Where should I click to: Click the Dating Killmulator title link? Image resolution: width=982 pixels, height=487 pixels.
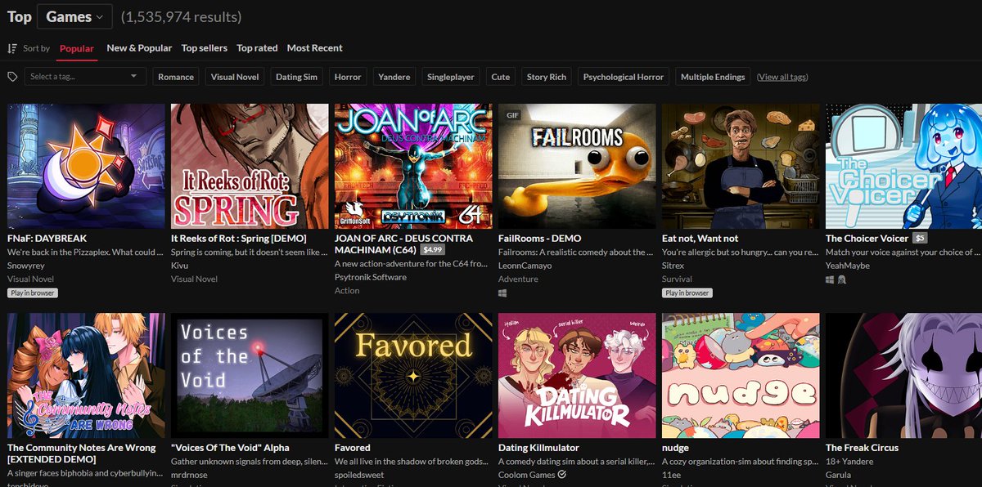538,448
